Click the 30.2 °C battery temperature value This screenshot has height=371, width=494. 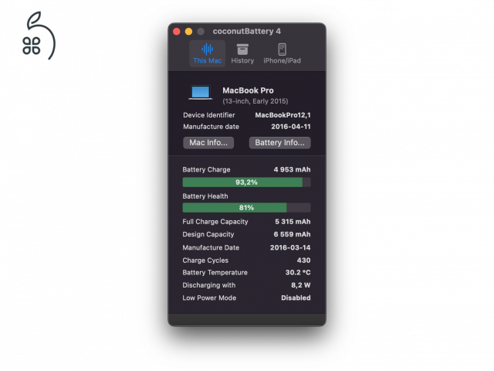pyautogui.click(x=298, y=272)
